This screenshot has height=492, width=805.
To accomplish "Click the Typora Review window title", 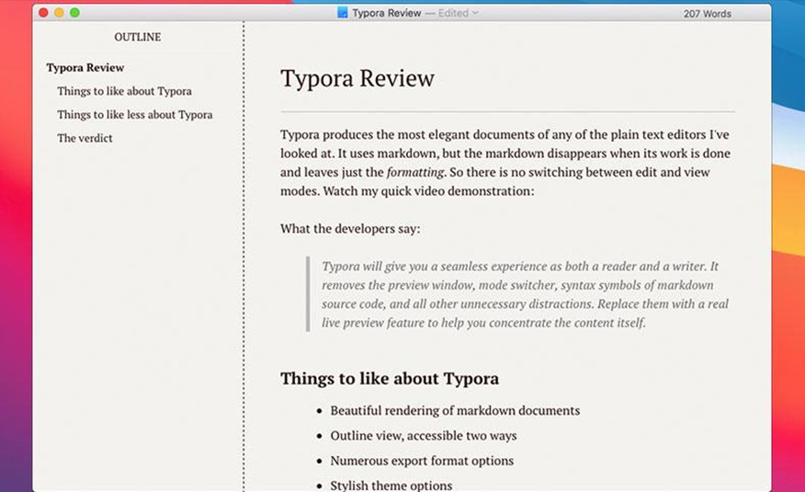I will click(x=387, y=13).
